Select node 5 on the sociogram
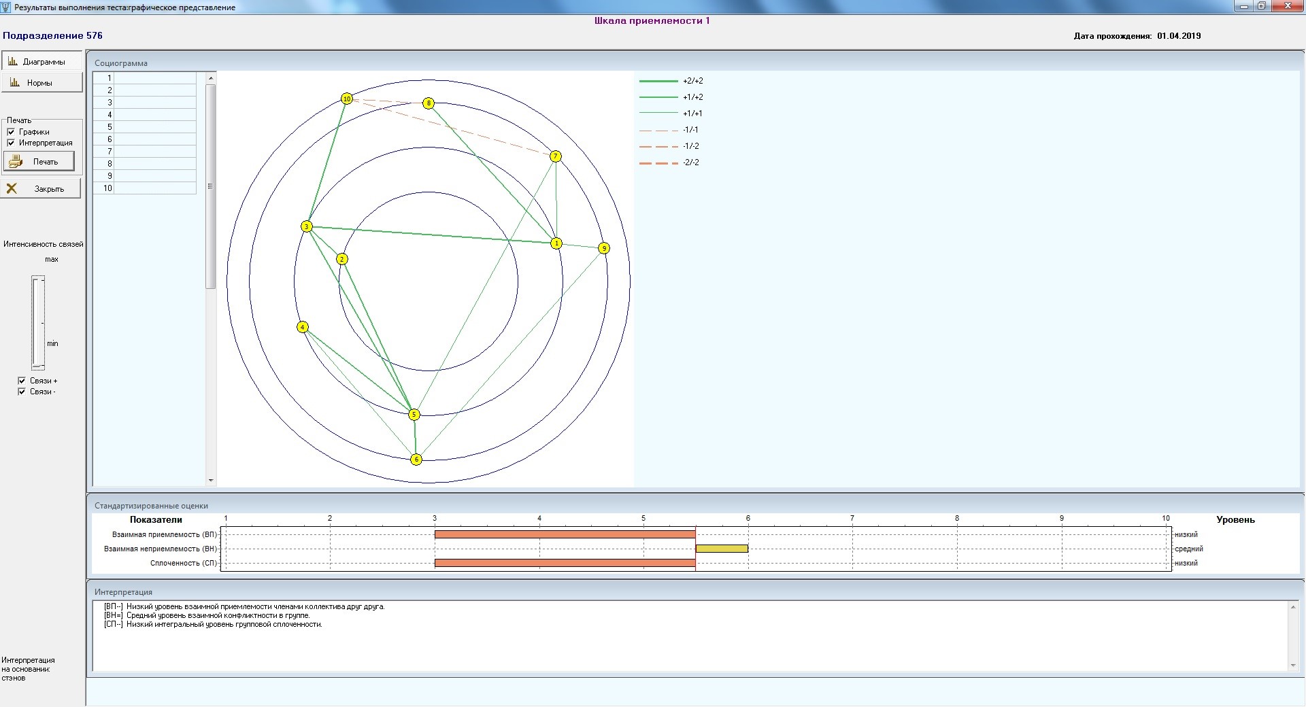The image size is (1306, 707). pos(414,415)
